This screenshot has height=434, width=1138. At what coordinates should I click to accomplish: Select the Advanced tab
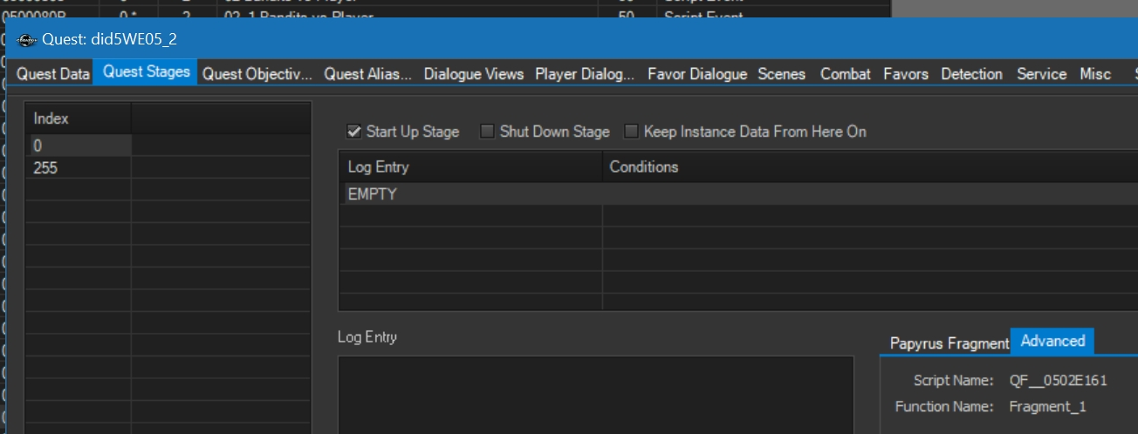click(1052, 341)
